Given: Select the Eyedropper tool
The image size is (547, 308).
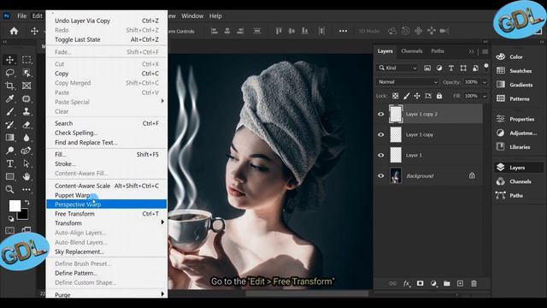Looking at the screenshot, I should point(9,98).
